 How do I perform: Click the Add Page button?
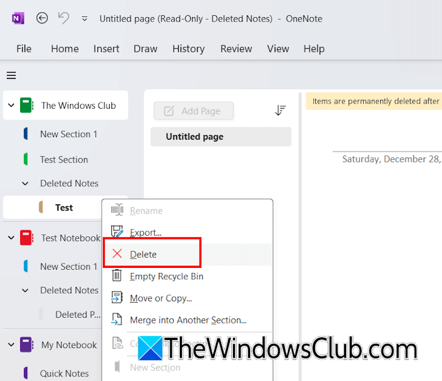193,111
